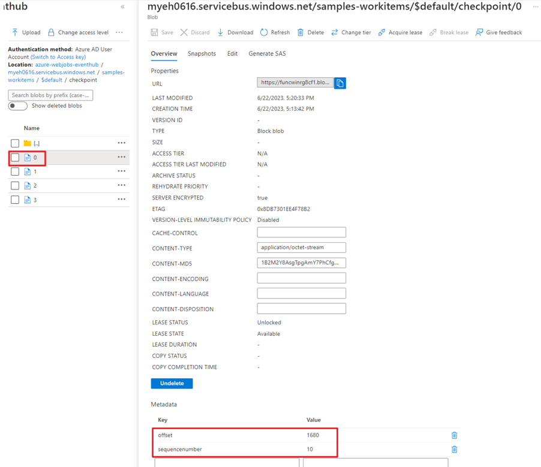The width and height of the screenshot is (541, 467).
Task: Click Break lease icon
Action: [x=432, y=32]
